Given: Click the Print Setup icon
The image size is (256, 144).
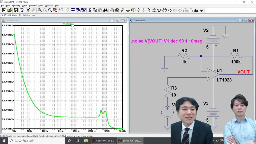Looking at the screenshot, I should 112,10.
